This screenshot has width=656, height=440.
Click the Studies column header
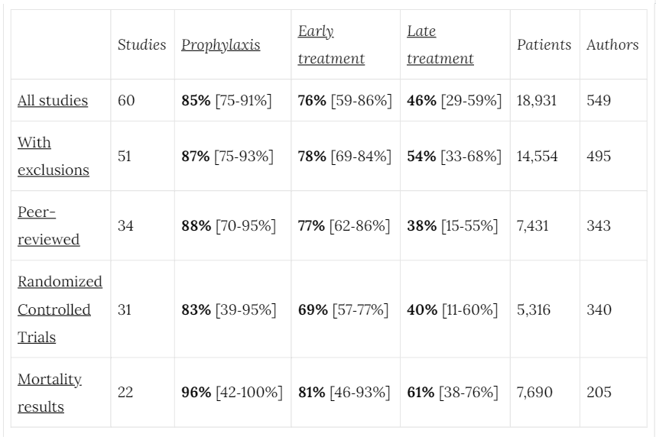pos(141,45)
